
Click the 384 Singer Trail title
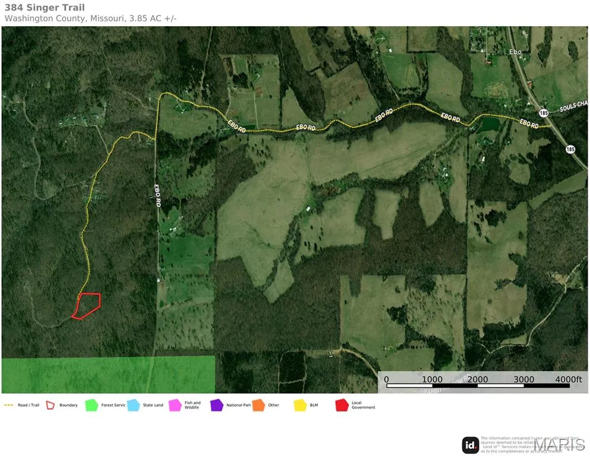pyautogui.click(x=45, y=8)
